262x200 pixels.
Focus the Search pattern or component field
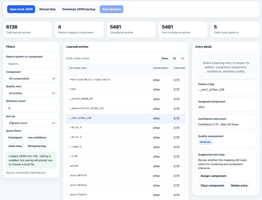coord(31,64)
